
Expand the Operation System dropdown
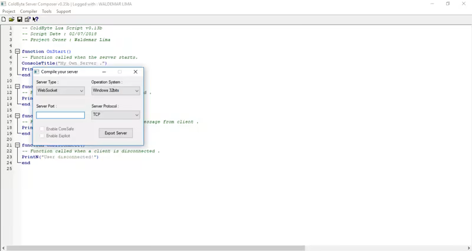pos(115,91)
